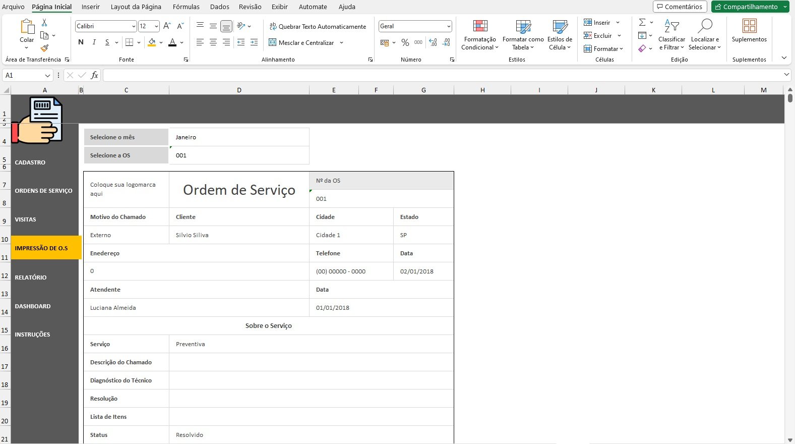Expand the Geral number format dropdown

448,26
